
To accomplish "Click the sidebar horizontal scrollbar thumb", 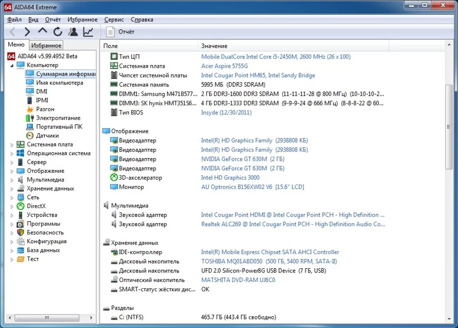I will (x=47, y=318).
